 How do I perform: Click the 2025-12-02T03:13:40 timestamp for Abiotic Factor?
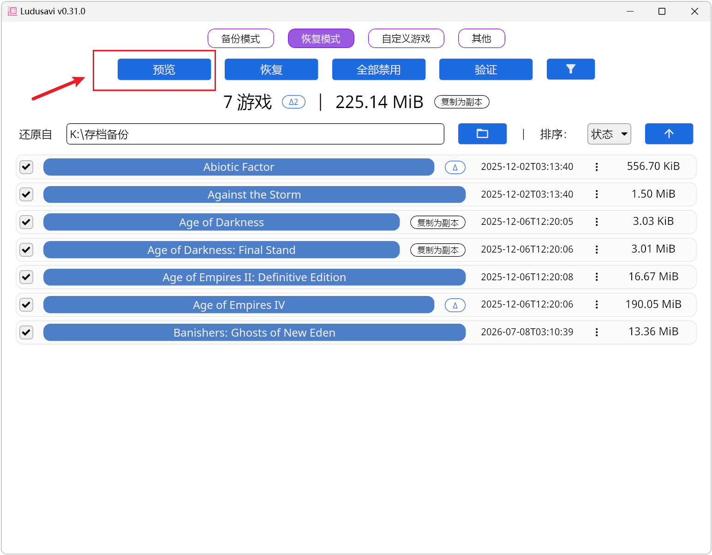pyautogui.click(x=527, y=167)
